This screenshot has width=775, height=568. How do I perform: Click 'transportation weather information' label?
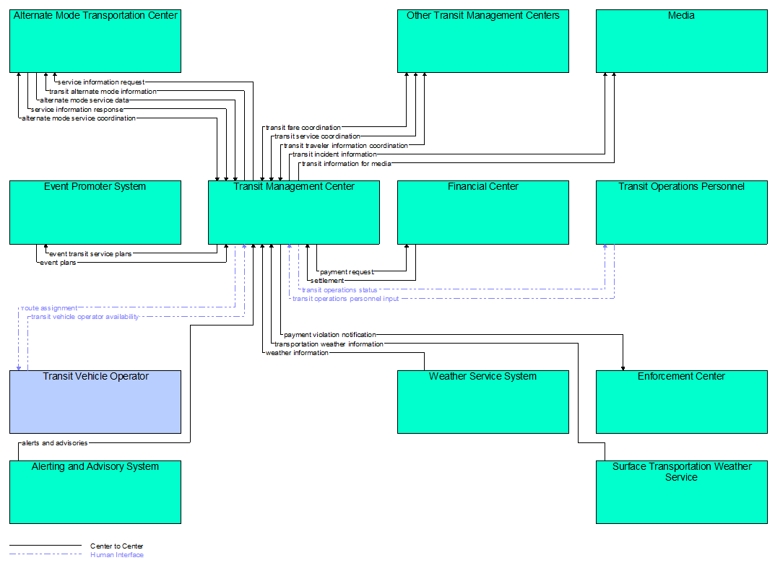[329, 344]
